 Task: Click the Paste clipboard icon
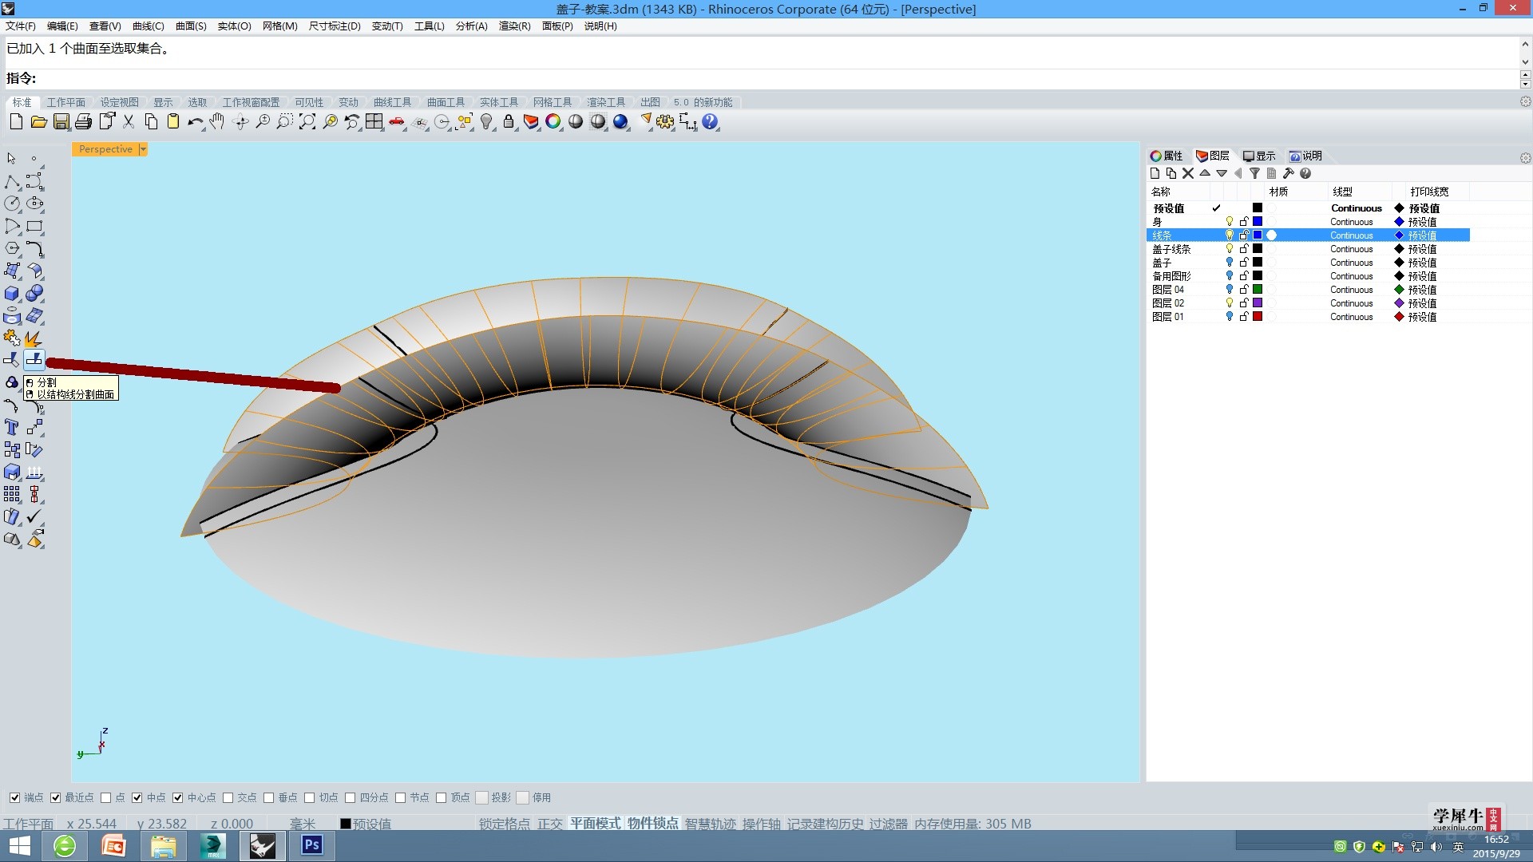coord(172,121)
